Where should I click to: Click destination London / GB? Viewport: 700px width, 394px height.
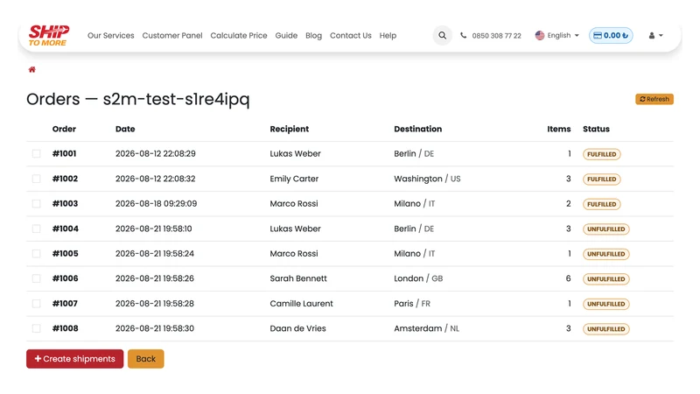(x=418, y=278)
